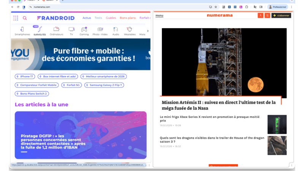Click the Pure fibre + mobile ad banner
Screen dimensions: 304x171
pyautogui.click(x=81, y=54)
